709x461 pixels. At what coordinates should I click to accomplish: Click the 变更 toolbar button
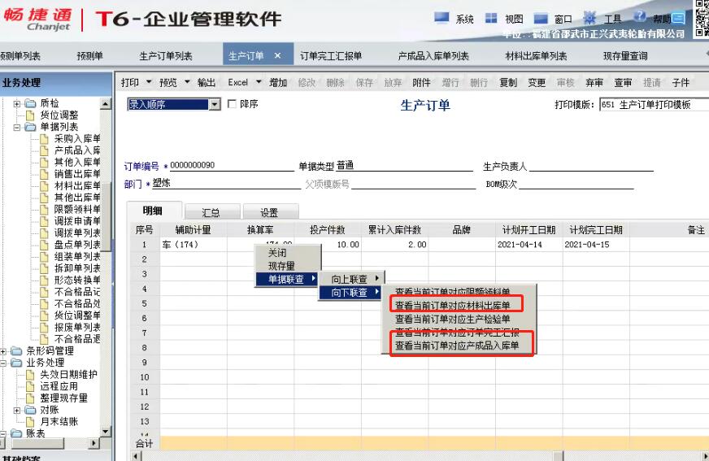pyautogui.click(x=537, y=82)
